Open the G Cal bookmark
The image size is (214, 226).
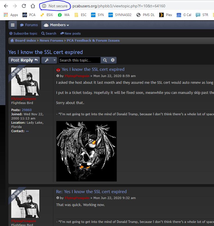tap(184, 15)
